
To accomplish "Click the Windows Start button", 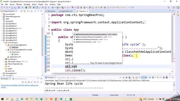I will pos(2,99).
